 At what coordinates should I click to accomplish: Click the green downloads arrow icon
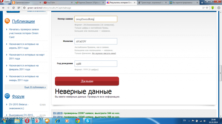(213, 7)
